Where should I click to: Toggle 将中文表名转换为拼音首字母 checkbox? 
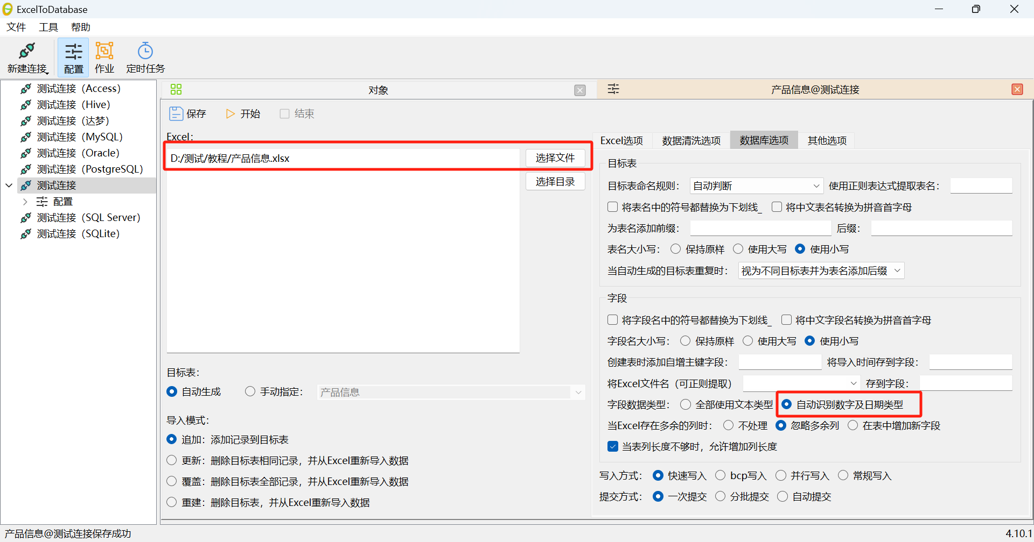tap(777, 207)
